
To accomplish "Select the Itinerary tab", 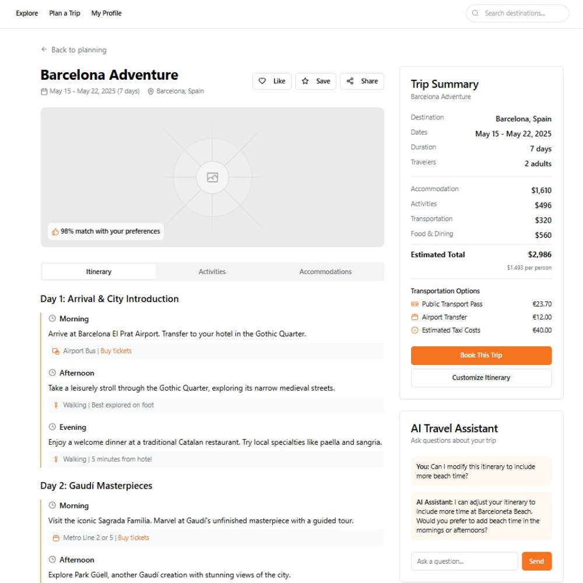I will pos(99,272).
